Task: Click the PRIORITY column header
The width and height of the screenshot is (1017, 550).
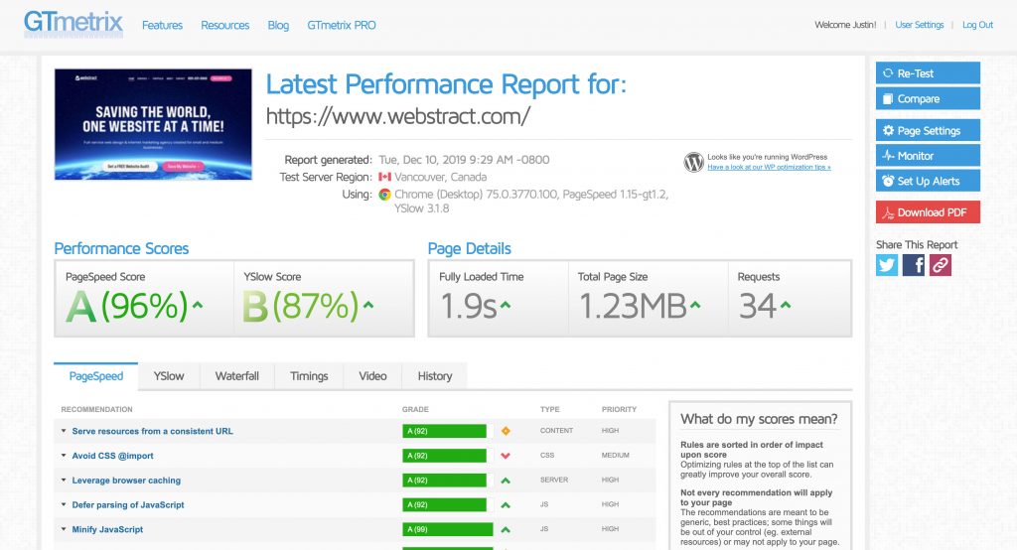Action: point(619,409)
